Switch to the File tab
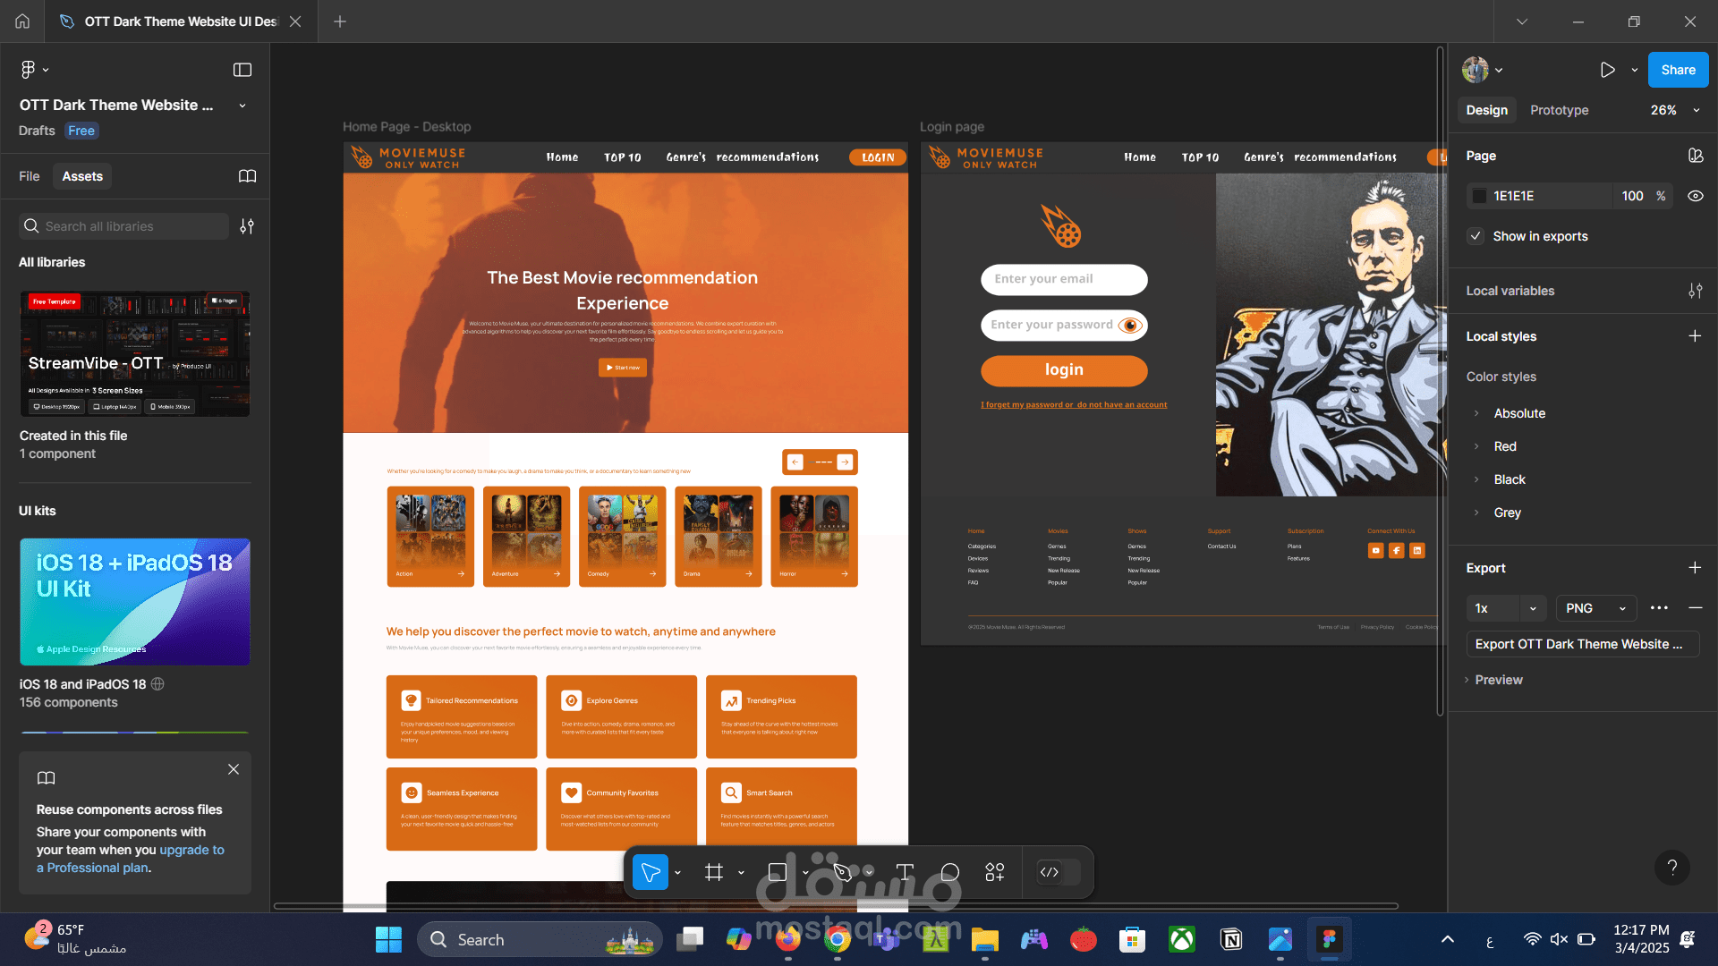The image size is (1718, 966). coord(30,176)
